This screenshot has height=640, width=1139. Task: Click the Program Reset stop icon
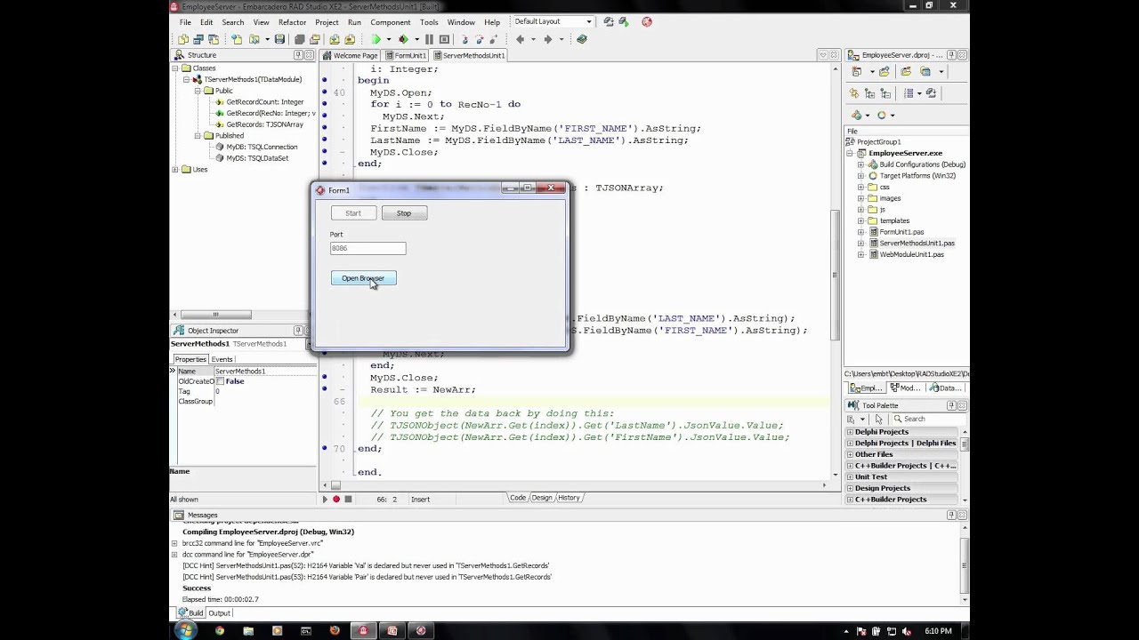tap(443, 39)
